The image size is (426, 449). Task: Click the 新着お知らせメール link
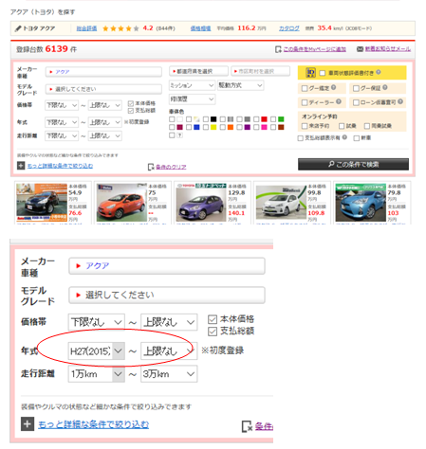(x=388, y=49)
